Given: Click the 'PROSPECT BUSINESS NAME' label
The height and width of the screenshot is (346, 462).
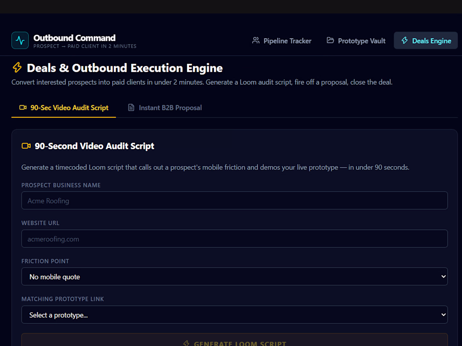Looking at the screenshot, I should [61, 185].
